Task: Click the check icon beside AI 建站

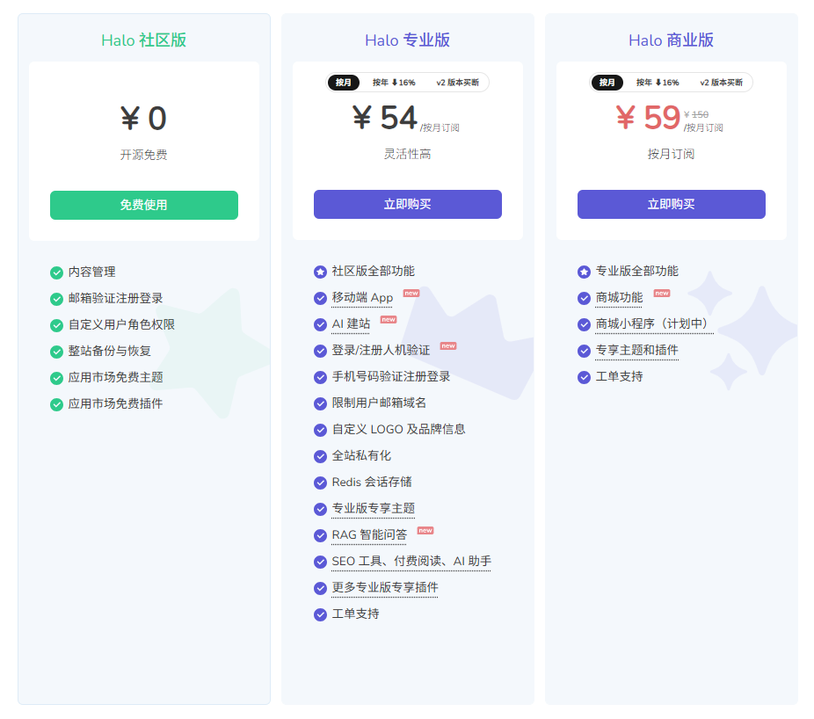Action: pyautogui.click(x=320, y=324)
